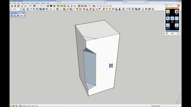Click the Zoom button in recorder panel
Screen dimensions: 191x107
[168, 18]
